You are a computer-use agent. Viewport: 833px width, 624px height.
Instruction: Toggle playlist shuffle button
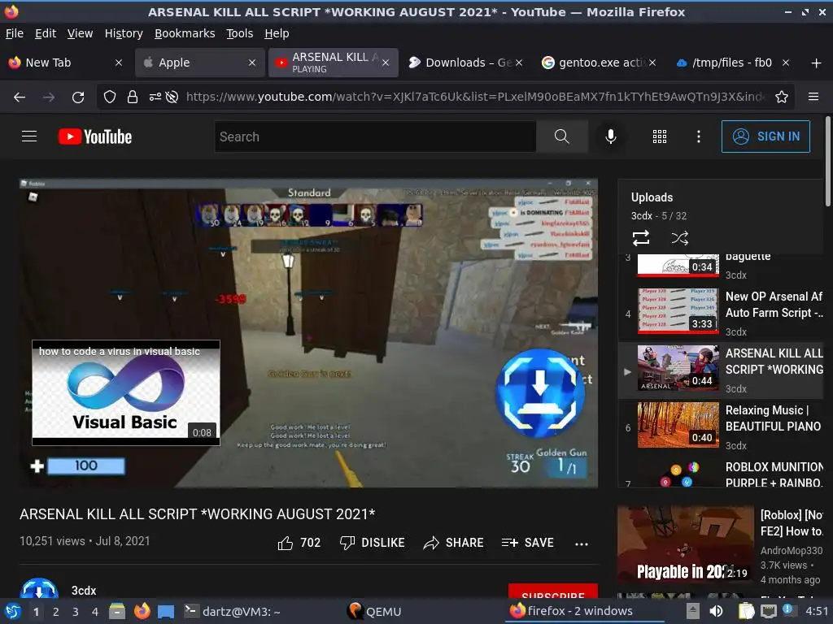pyautogui.click(x=679, y=238)
